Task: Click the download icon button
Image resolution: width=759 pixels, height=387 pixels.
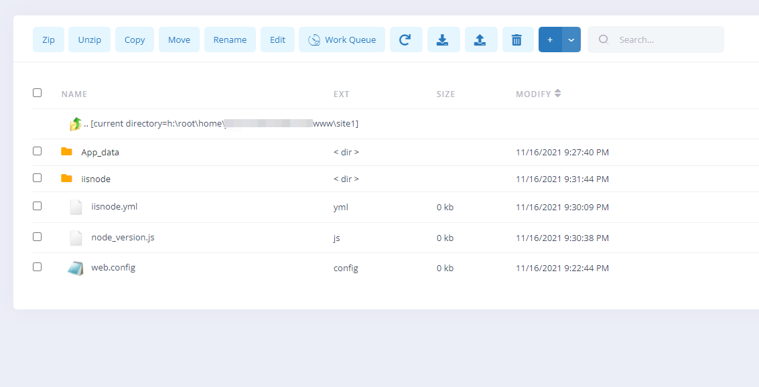Action: (443, 40)
